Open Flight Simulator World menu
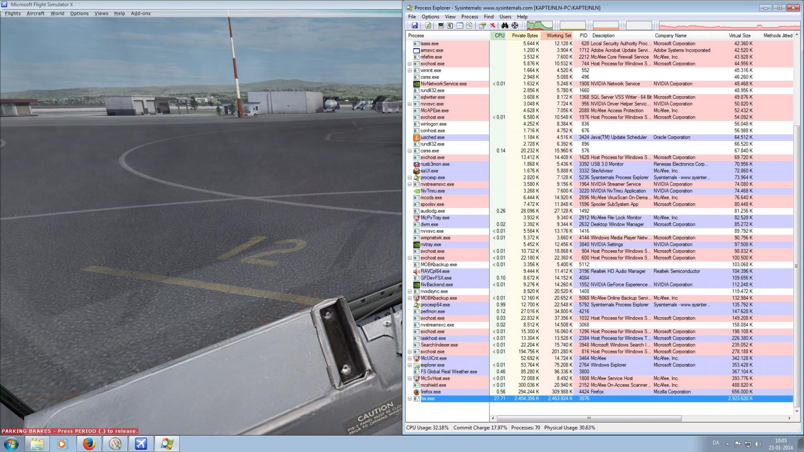Screen dimensions: 804x452 57,13
